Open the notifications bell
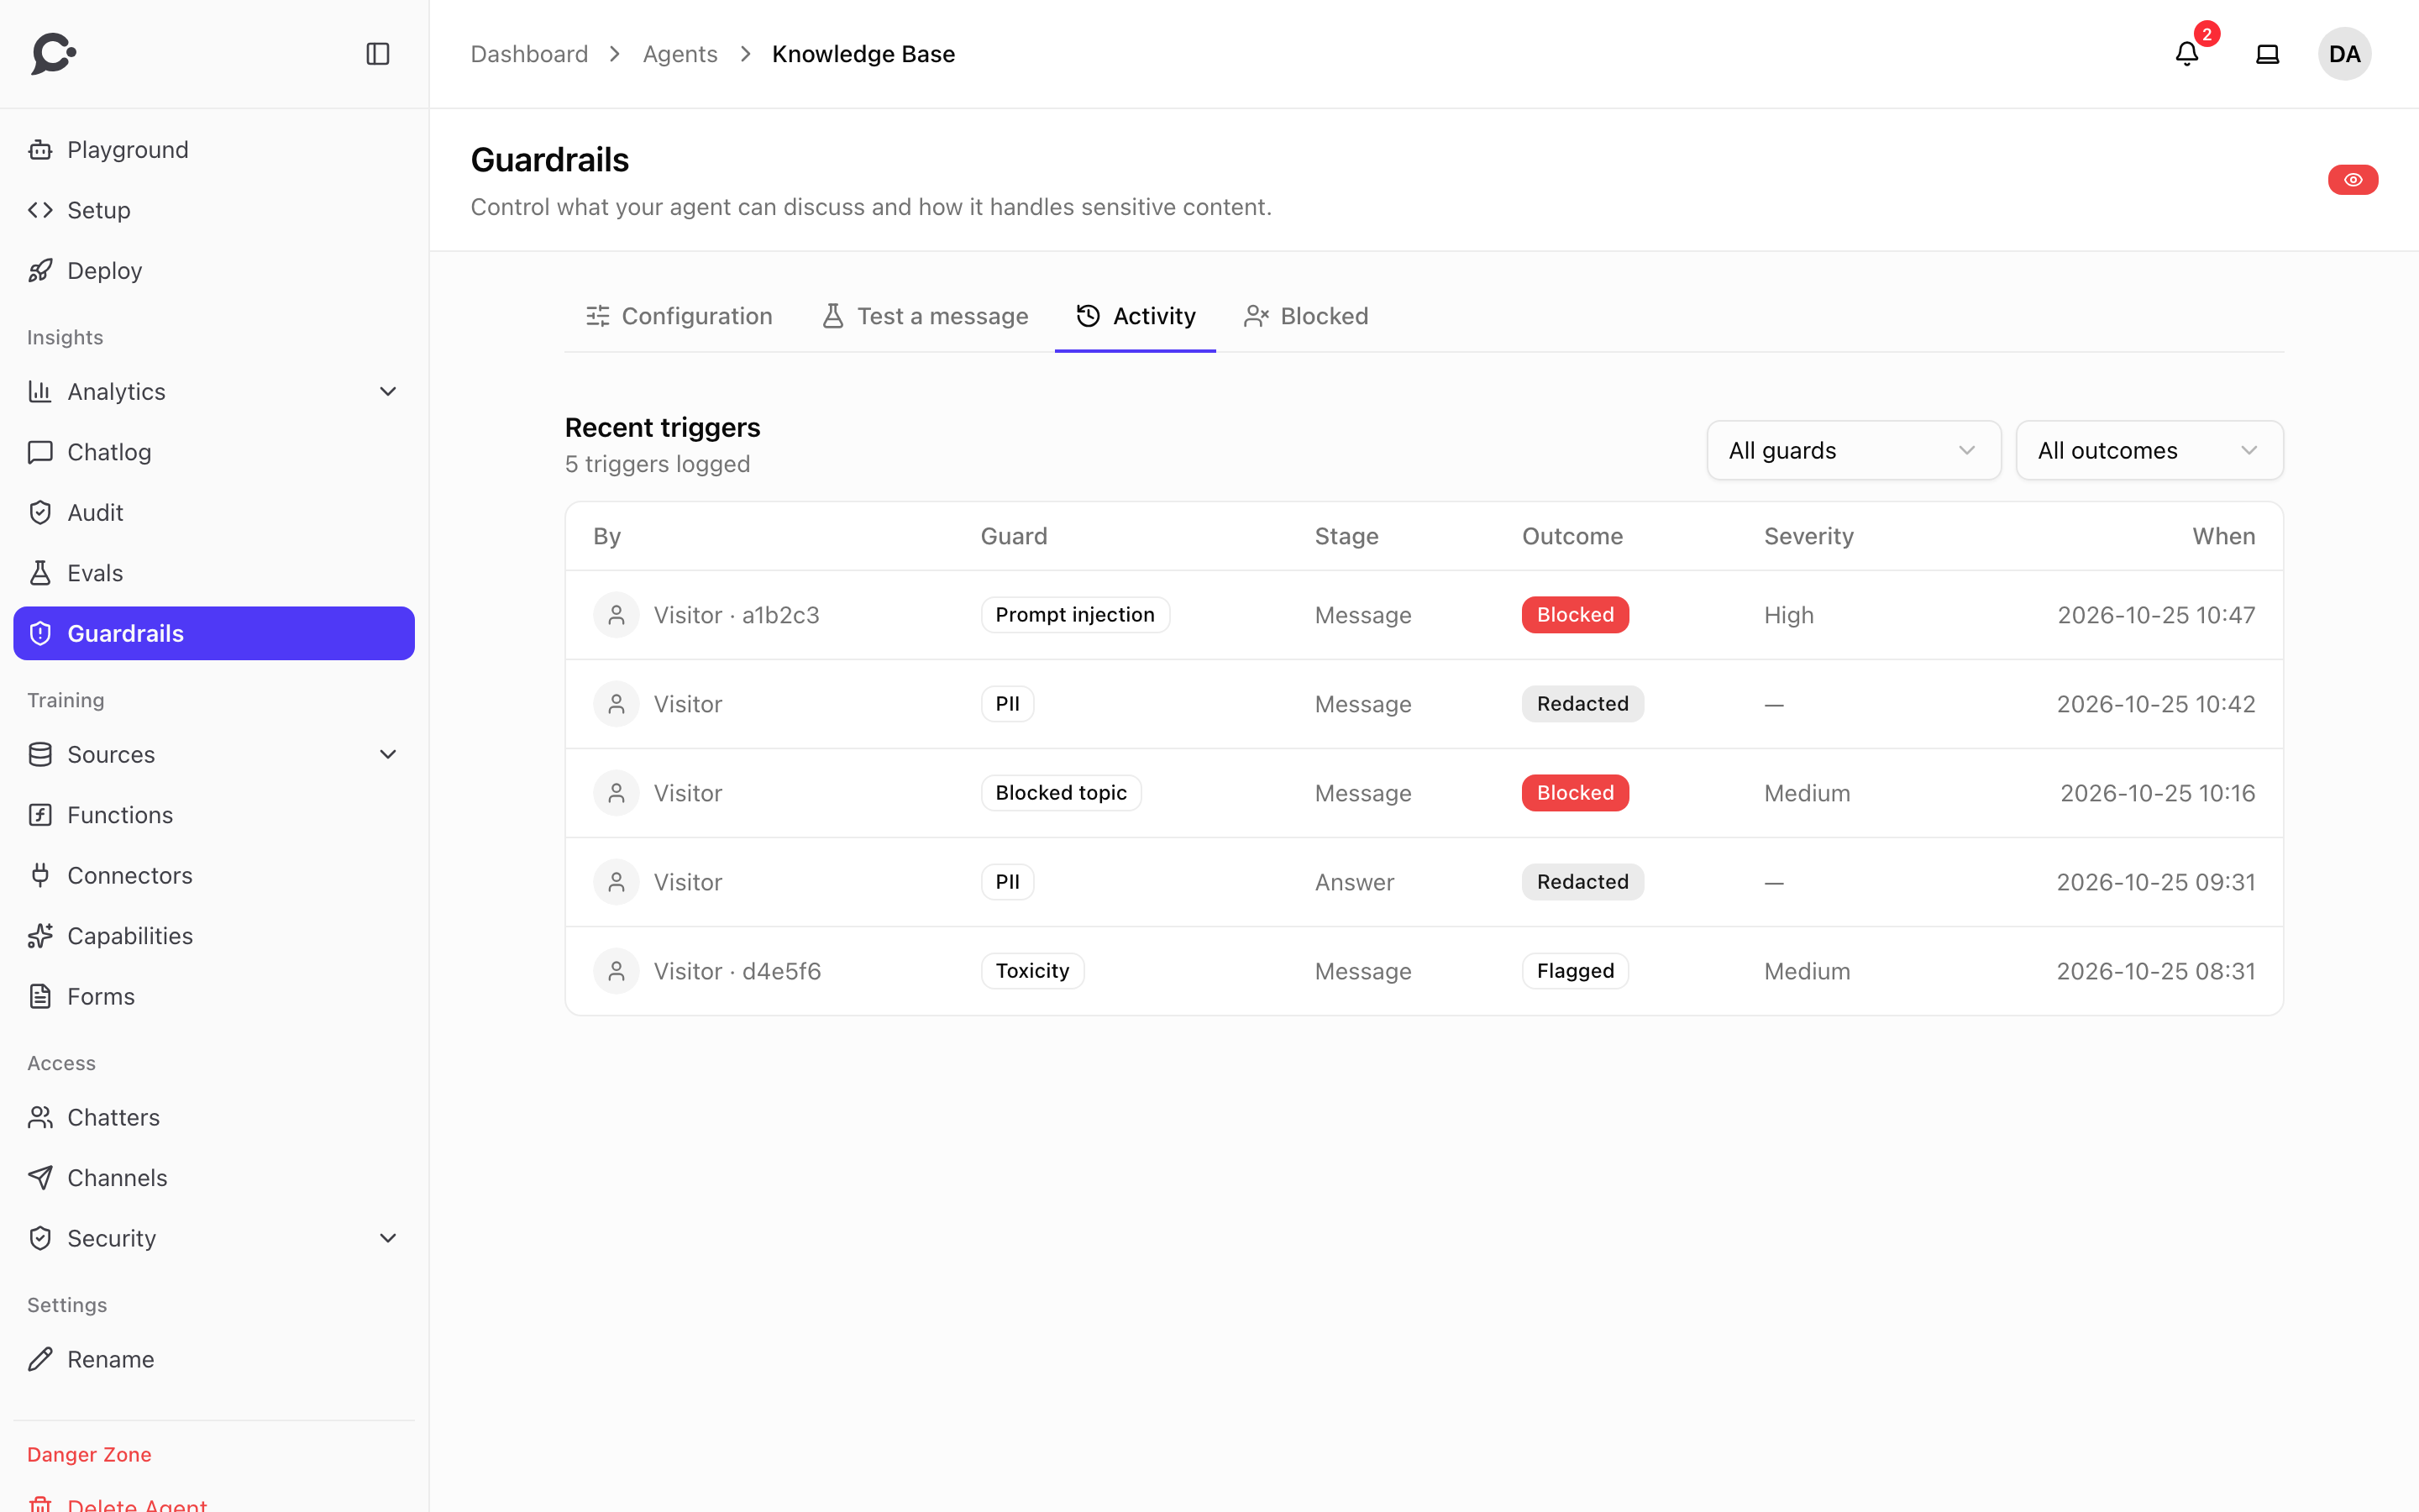Viewport: 2419px width, 1512px height. [x=2187, y=54]
